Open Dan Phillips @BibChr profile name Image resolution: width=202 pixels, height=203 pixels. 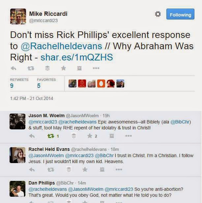tap(42, 183)
